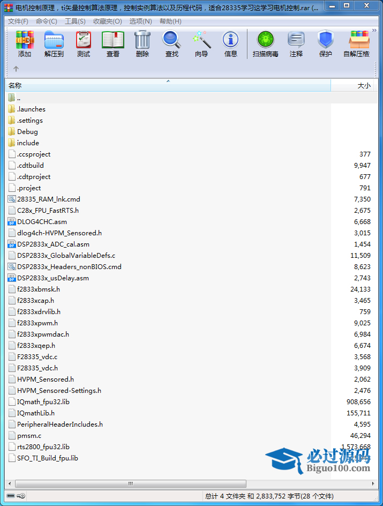Run the Test (测试) archive tool

coord(84,44)
